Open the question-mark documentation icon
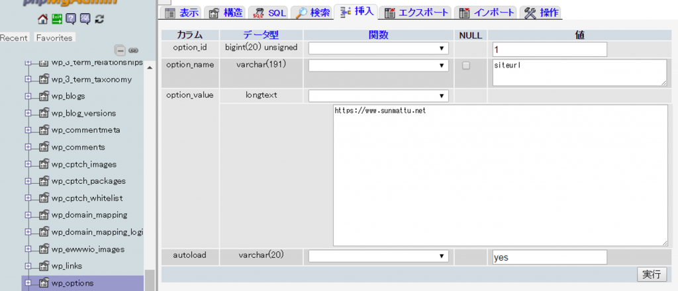This screenshot has height=291, width=678. 71,19
